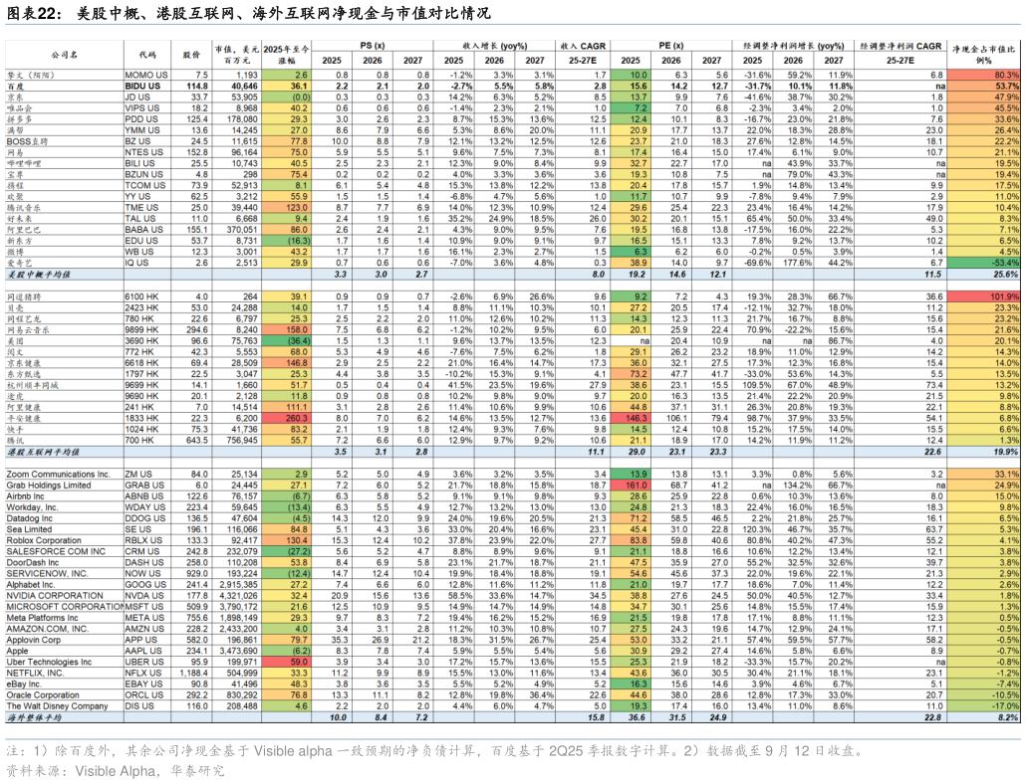Click The Walt Disney Company name cell

pos(57,705)
